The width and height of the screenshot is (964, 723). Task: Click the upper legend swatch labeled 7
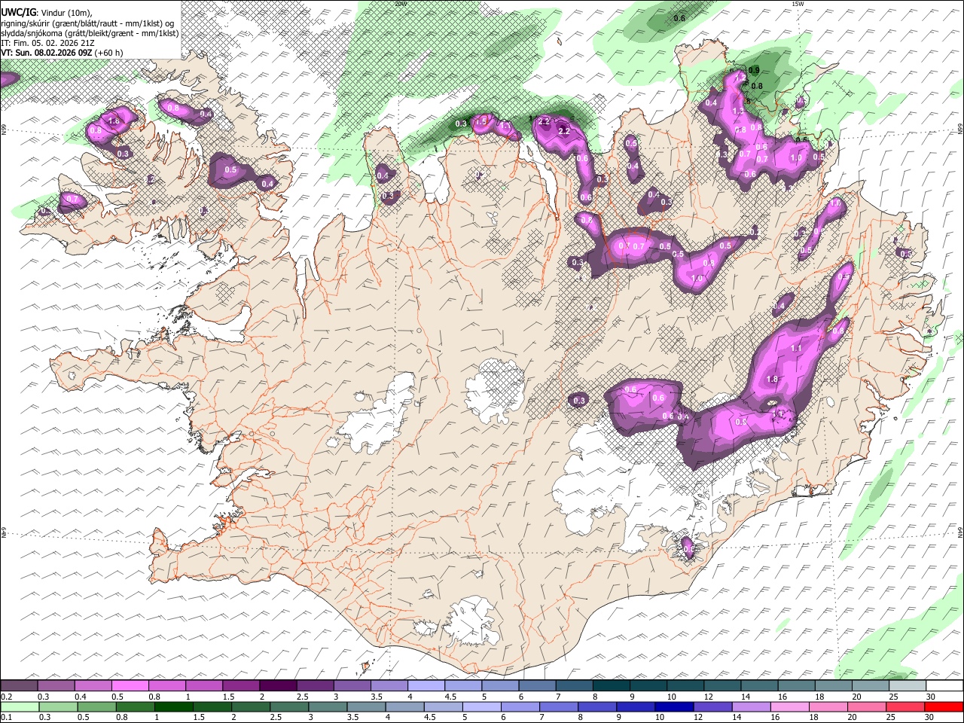pos(573,686)
